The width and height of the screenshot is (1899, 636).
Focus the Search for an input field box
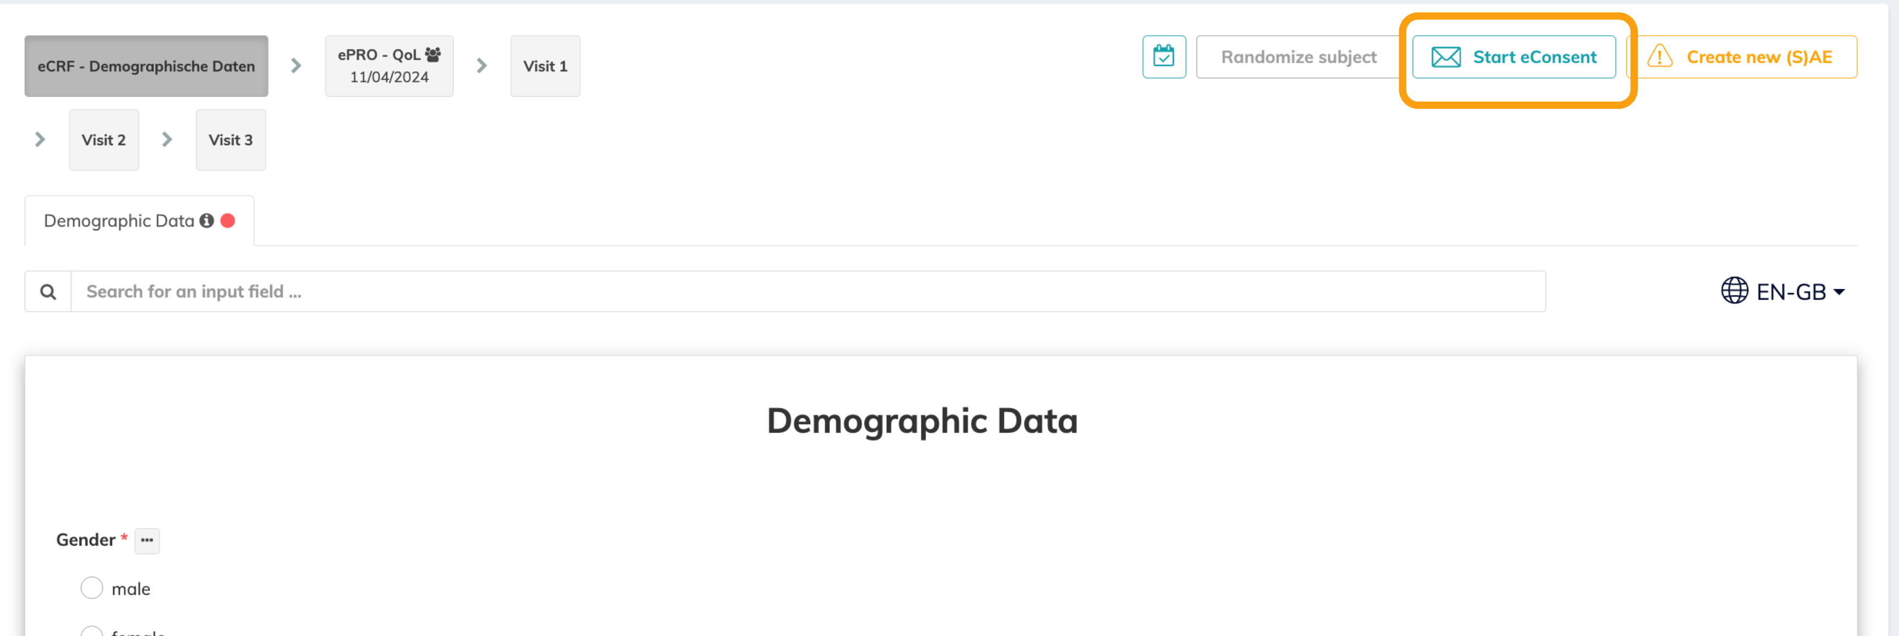[807, 292]
